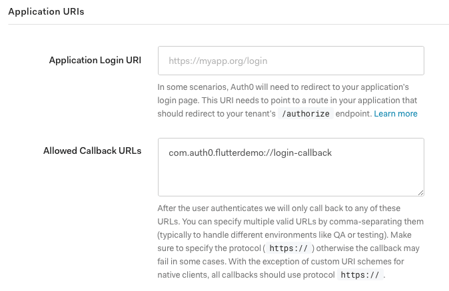Click the final https:// code snippet

click(x=360, y=274)
